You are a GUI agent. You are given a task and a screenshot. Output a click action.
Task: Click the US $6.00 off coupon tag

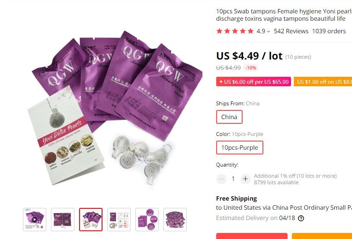coord(254,82)
